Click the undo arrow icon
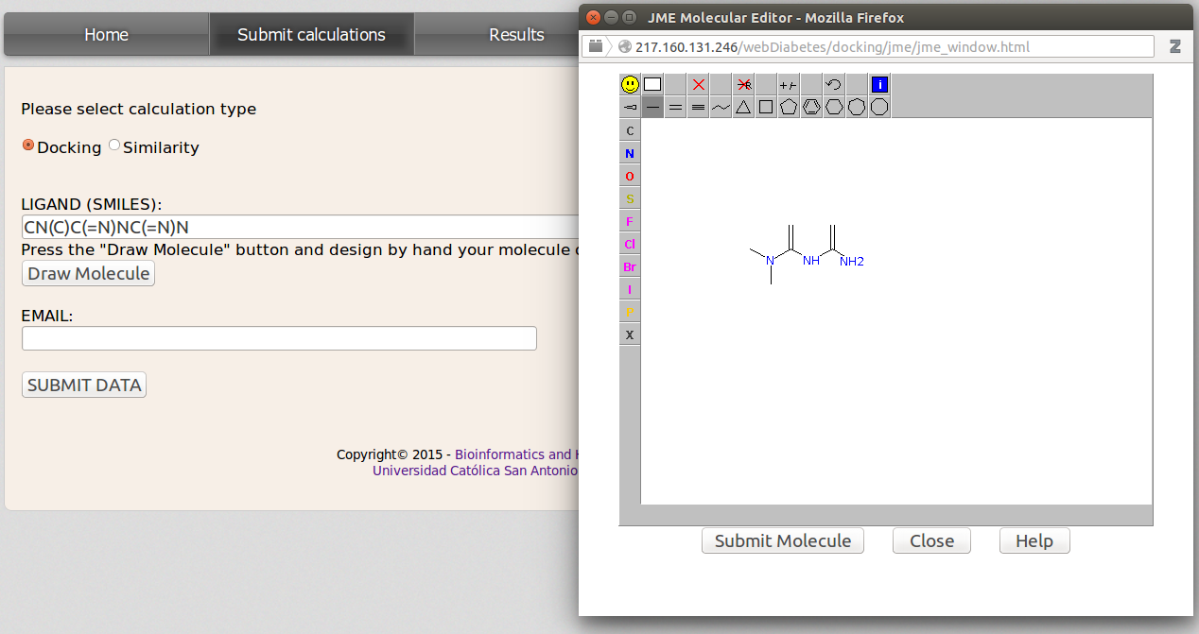Image resolution: width=1199 pixels, height=634 pixels. click(x=834, y=84)
